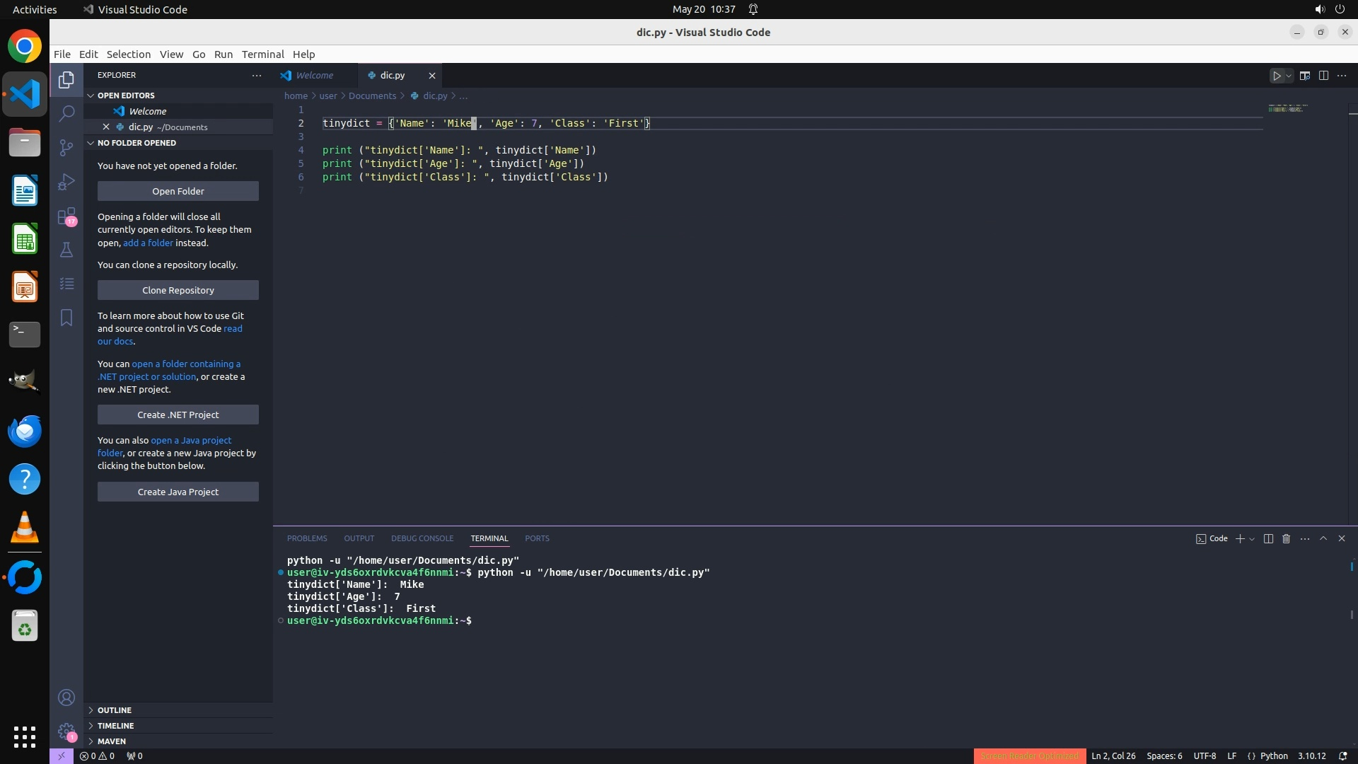The width and height of the screenshot is (1358, 764).
Task: Open Run and Debug view
Action: tap(66, 182)
